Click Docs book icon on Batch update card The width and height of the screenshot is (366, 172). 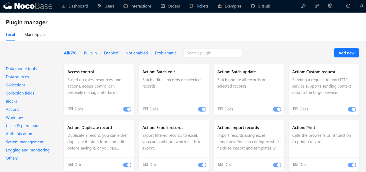coord(220,109)
